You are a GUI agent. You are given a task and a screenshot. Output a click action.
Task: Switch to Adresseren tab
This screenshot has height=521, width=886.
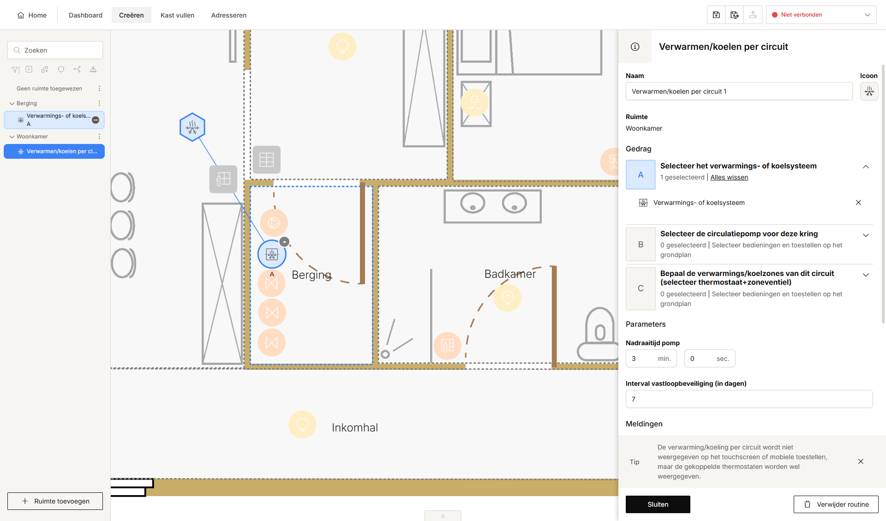(x=228, y=15)
